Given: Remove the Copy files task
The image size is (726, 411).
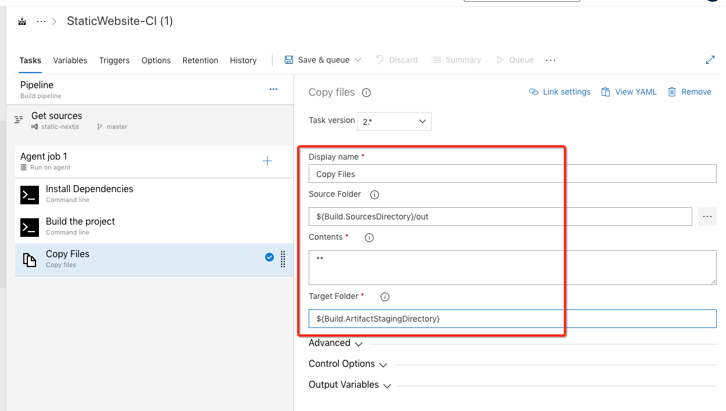Looking at the screenshot, I should (x=689, y=91).
